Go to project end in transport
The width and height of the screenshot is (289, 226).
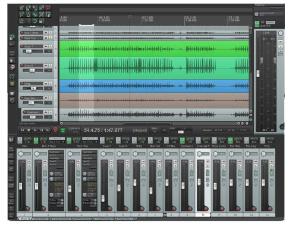tap(48, 131)
